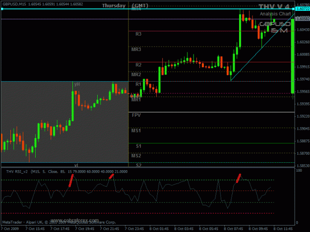
Task: Select the 1.59220 price axis value
Action: pos(303,116)
